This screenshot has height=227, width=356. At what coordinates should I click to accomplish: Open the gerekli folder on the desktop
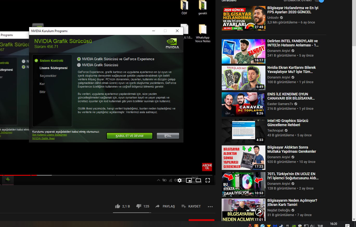(203, 7)
